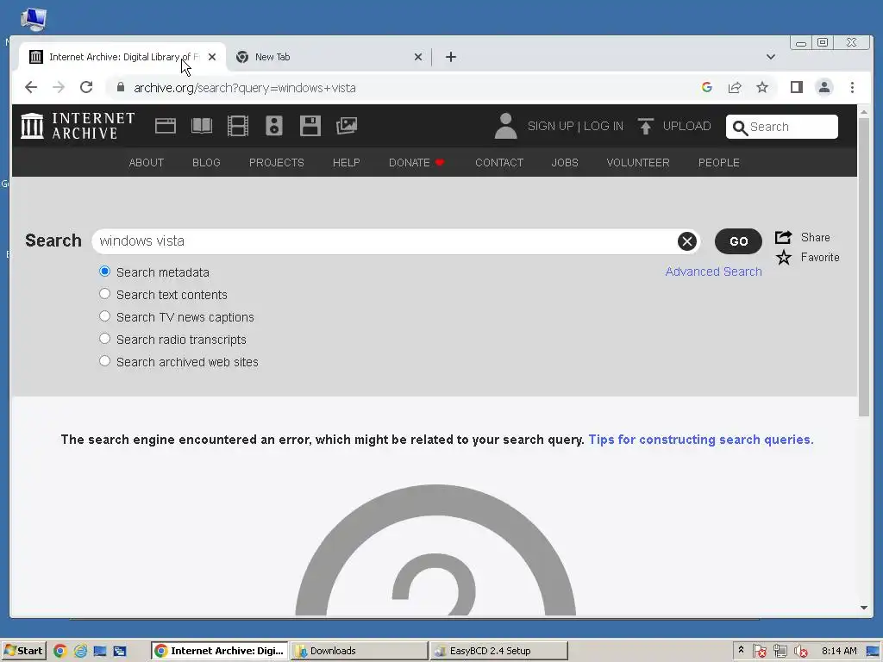883x662 pixels.
Task: Open the HELP menu item
Action: click(x=347, y=163)
